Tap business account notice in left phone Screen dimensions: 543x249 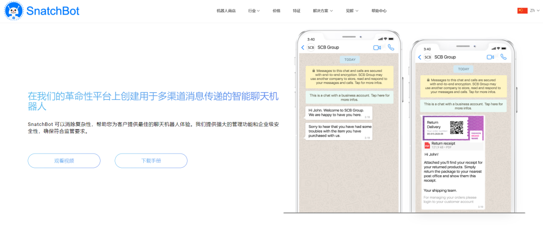pyautogui.click(x=350, y=97)
